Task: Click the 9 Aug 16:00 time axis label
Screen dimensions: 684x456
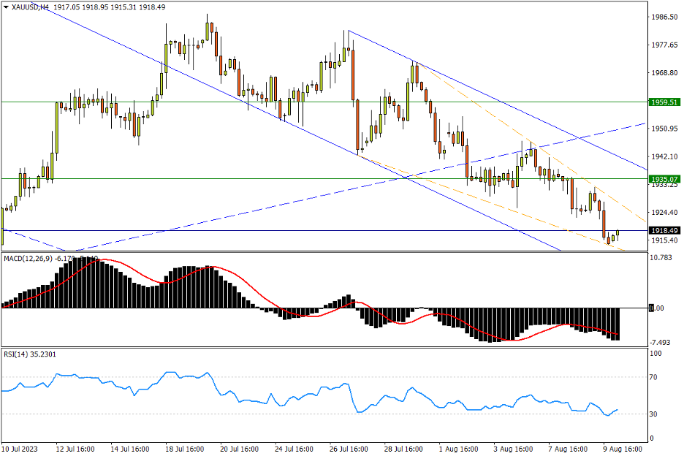Action: (x=621, y=448)
